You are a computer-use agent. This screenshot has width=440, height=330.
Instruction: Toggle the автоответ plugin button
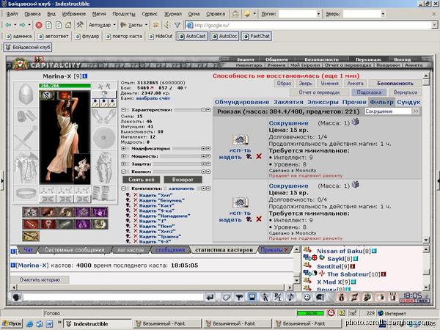click(54, 36)
